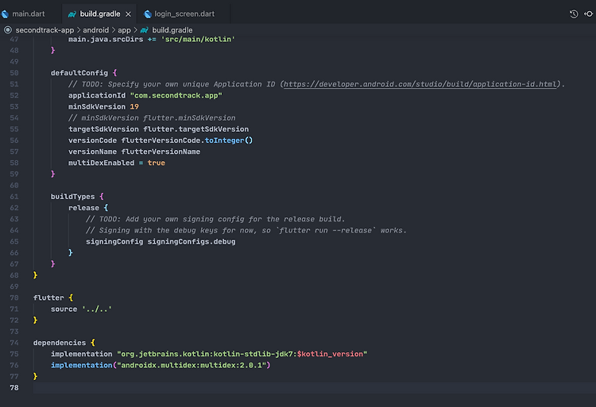Click the applicationId "com.secondtrack.app" string
Screen dimensions: 596x407
(176, 95)
